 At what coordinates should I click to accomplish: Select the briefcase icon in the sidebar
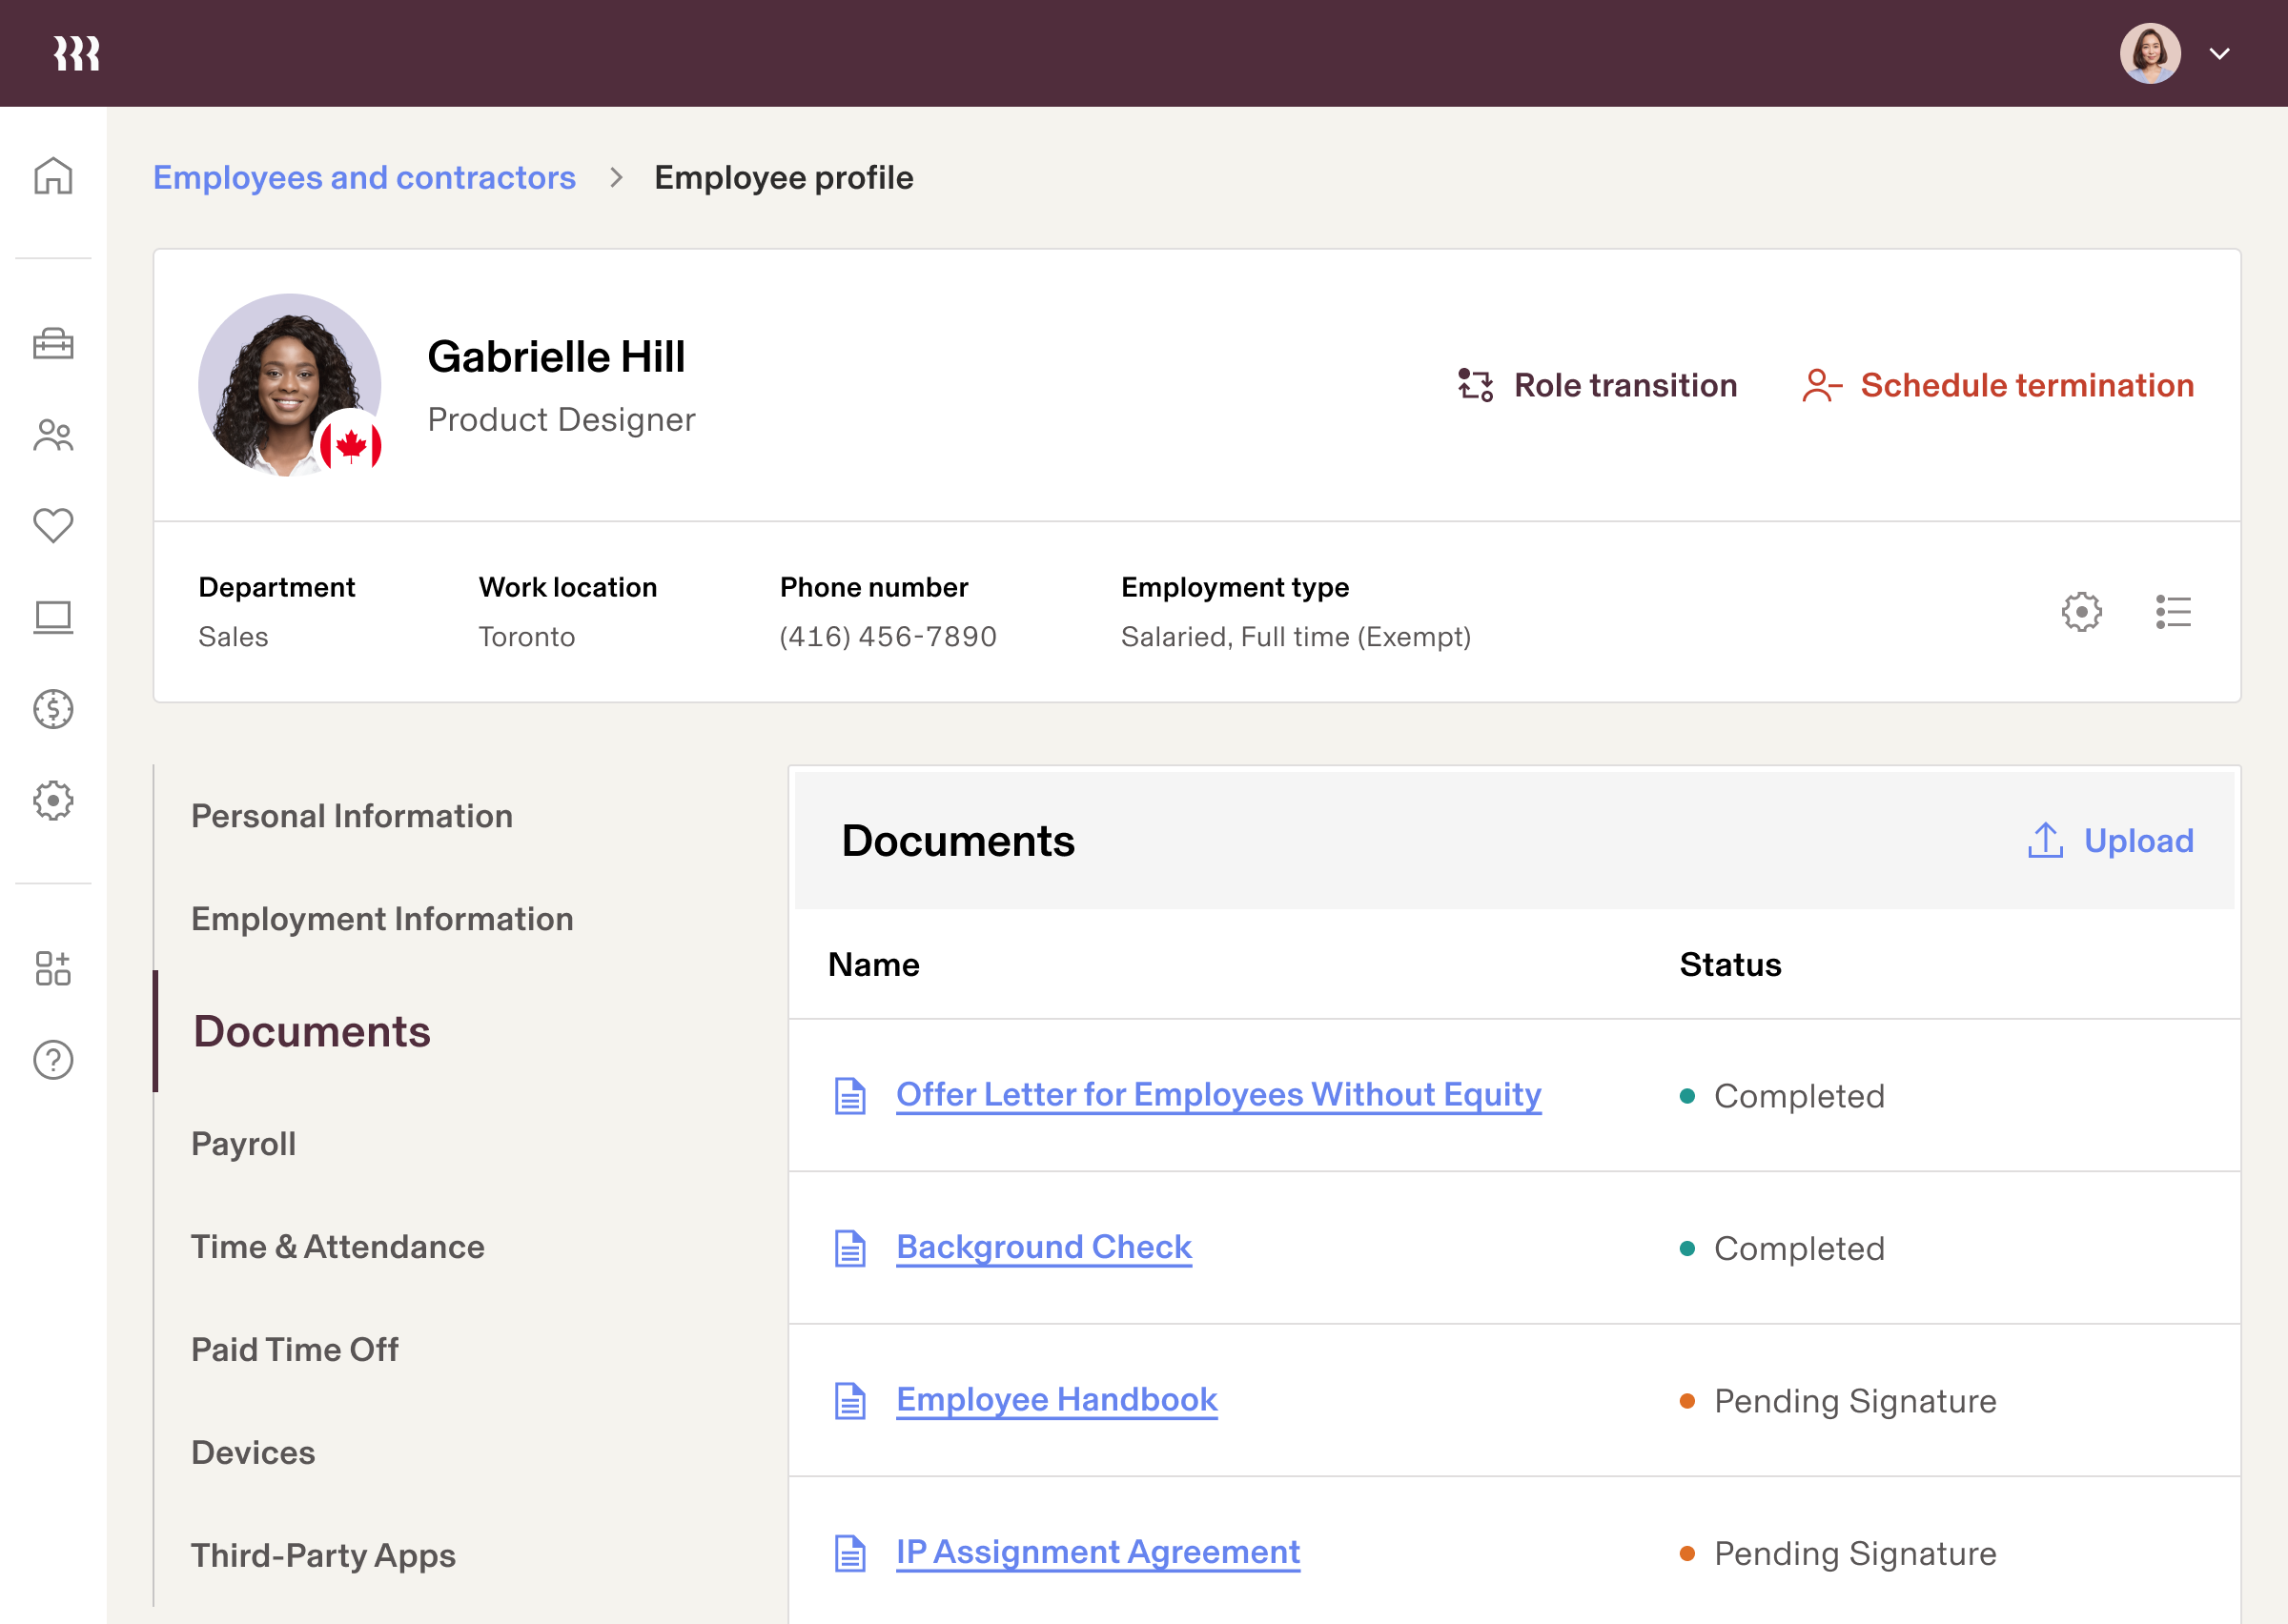pyautogui.click(x=53, y=344)
